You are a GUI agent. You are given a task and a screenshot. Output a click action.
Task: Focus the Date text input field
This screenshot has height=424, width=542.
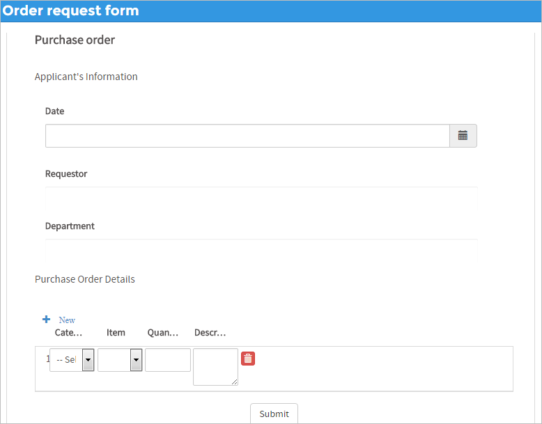(247, 136)
